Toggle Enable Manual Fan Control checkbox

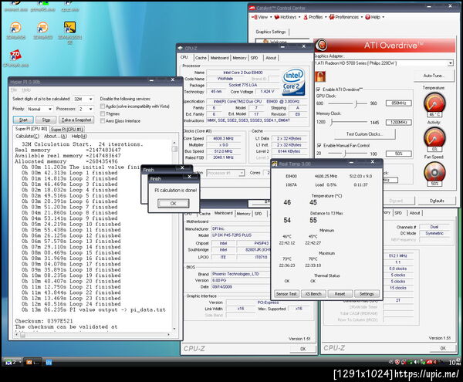(319, 145)
